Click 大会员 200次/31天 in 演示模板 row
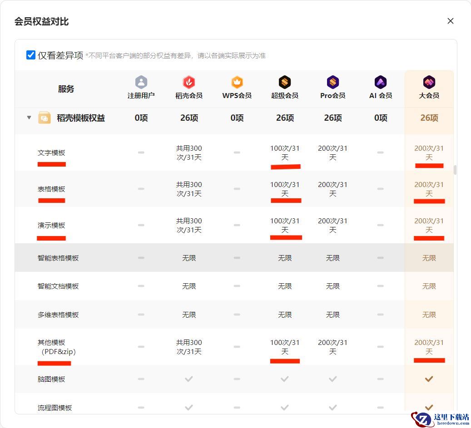 [429, 226]
